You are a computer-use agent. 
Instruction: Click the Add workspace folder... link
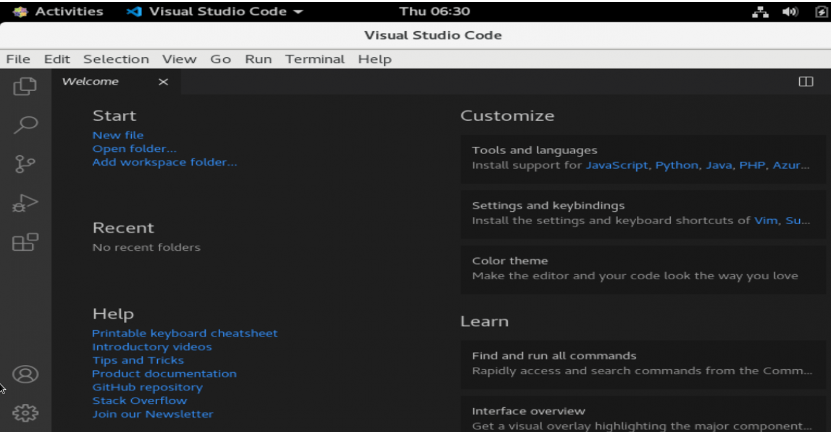point(165,162)
